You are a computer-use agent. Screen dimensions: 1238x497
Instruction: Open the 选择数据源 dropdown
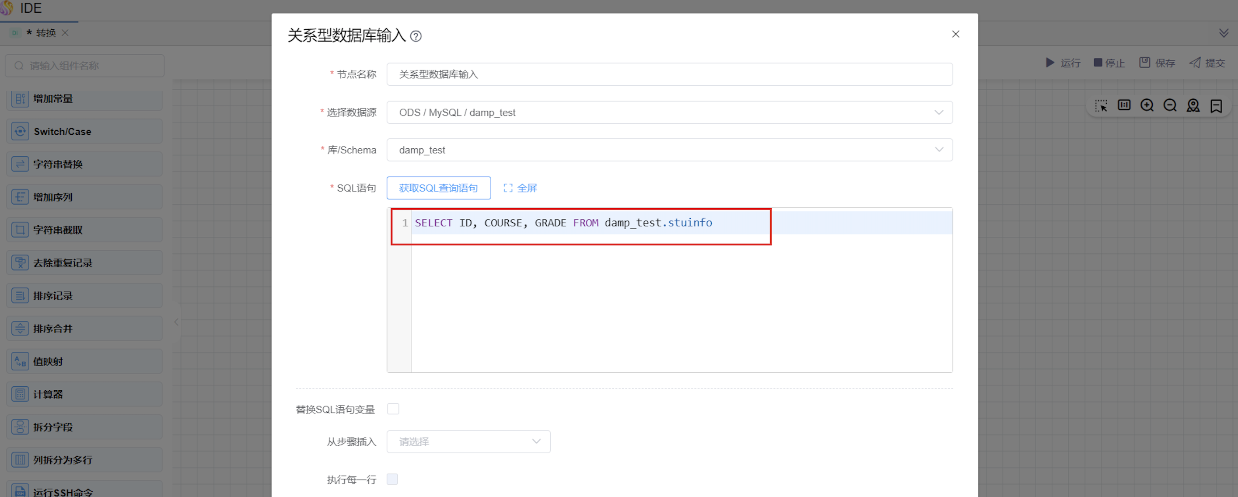tap(669, 112)
